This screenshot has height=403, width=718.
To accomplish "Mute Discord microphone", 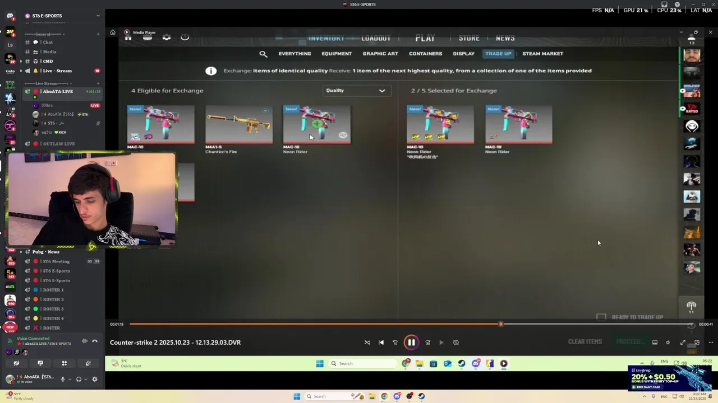I will tap(62, 379).
